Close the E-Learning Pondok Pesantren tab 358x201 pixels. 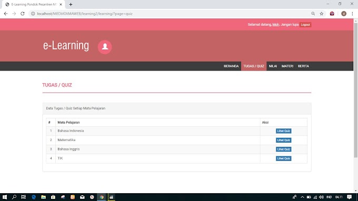click(61, 4)
